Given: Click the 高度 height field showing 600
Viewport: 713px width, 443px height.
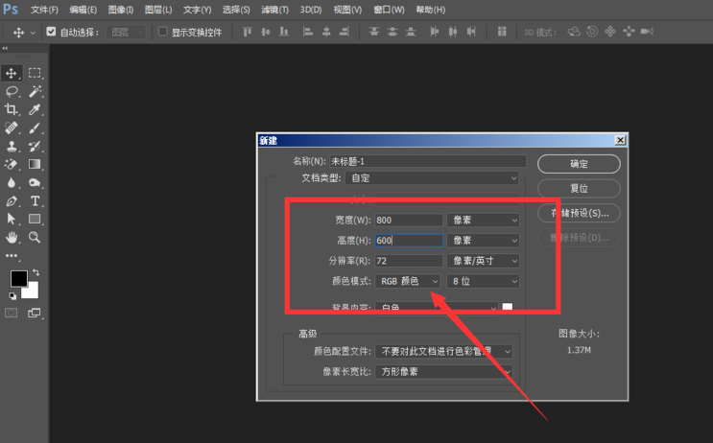Looking at the screenshot, I should [x=409, y=241].
